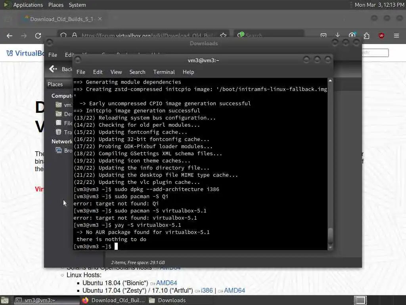Switch to Downloads taskbar button

[180, 300]
